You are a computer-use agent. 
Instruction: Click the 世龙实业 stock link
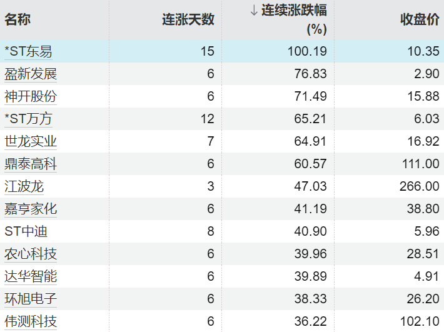31,141
